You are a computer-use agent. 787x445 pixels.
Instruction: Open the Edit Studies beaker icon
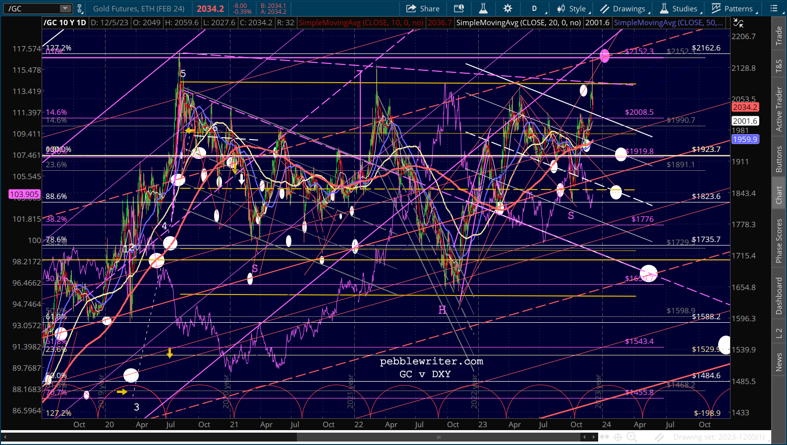pos(483,8)
